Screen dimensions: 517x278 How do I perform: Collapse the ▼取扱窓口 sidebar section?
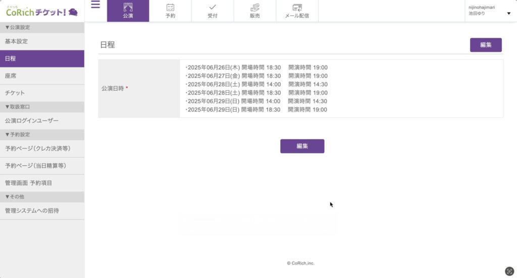coord(18,107)
